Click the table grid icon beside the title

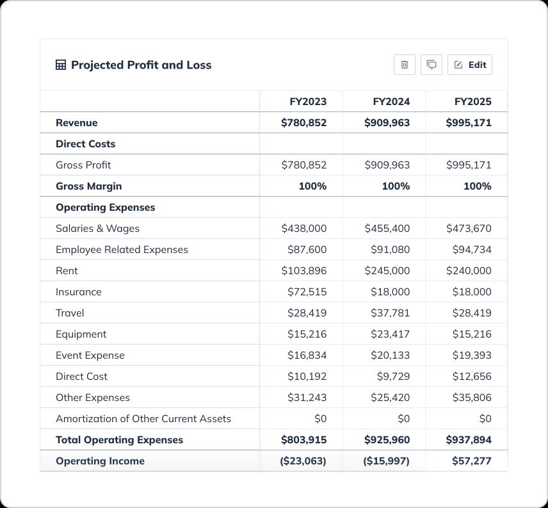pos(60,65)
